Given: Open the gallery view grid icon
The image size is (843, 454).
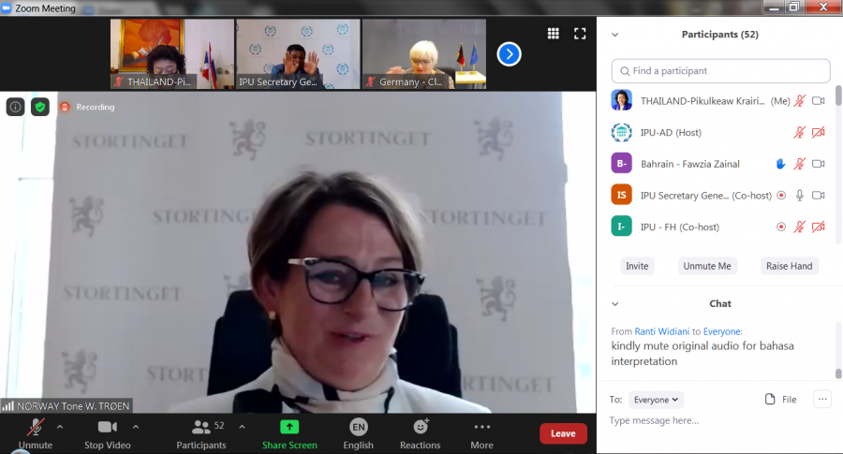Looking at the screenshot, I should (554, 34).
